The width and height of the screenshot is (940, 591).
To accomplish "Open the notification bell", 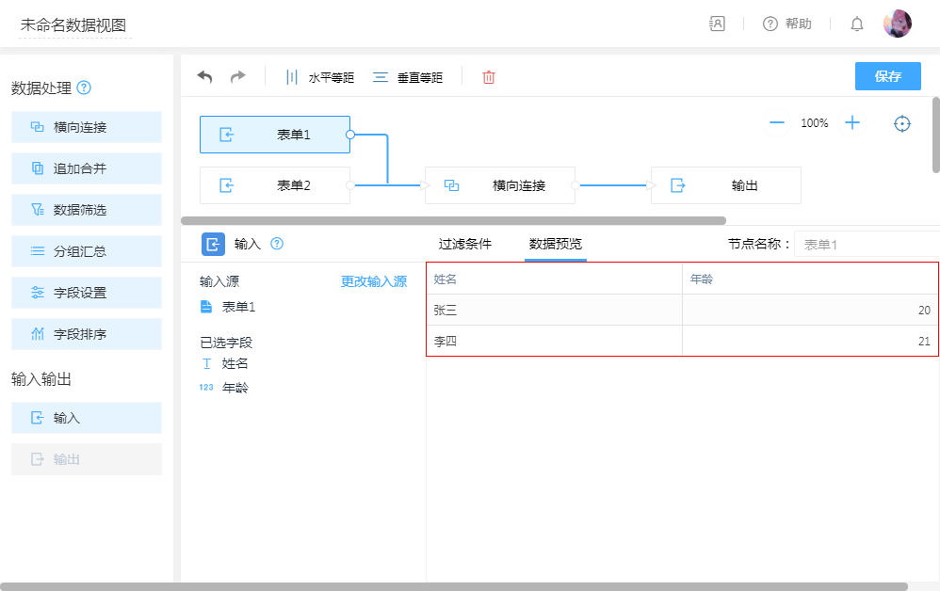I will pos(857,24).
